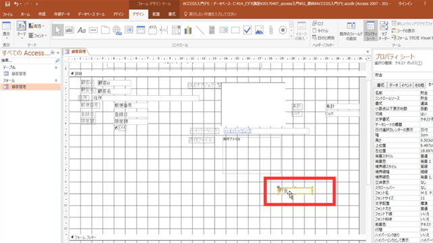
Task: Pick the check box control tool
Action: [x=247, y=30]
